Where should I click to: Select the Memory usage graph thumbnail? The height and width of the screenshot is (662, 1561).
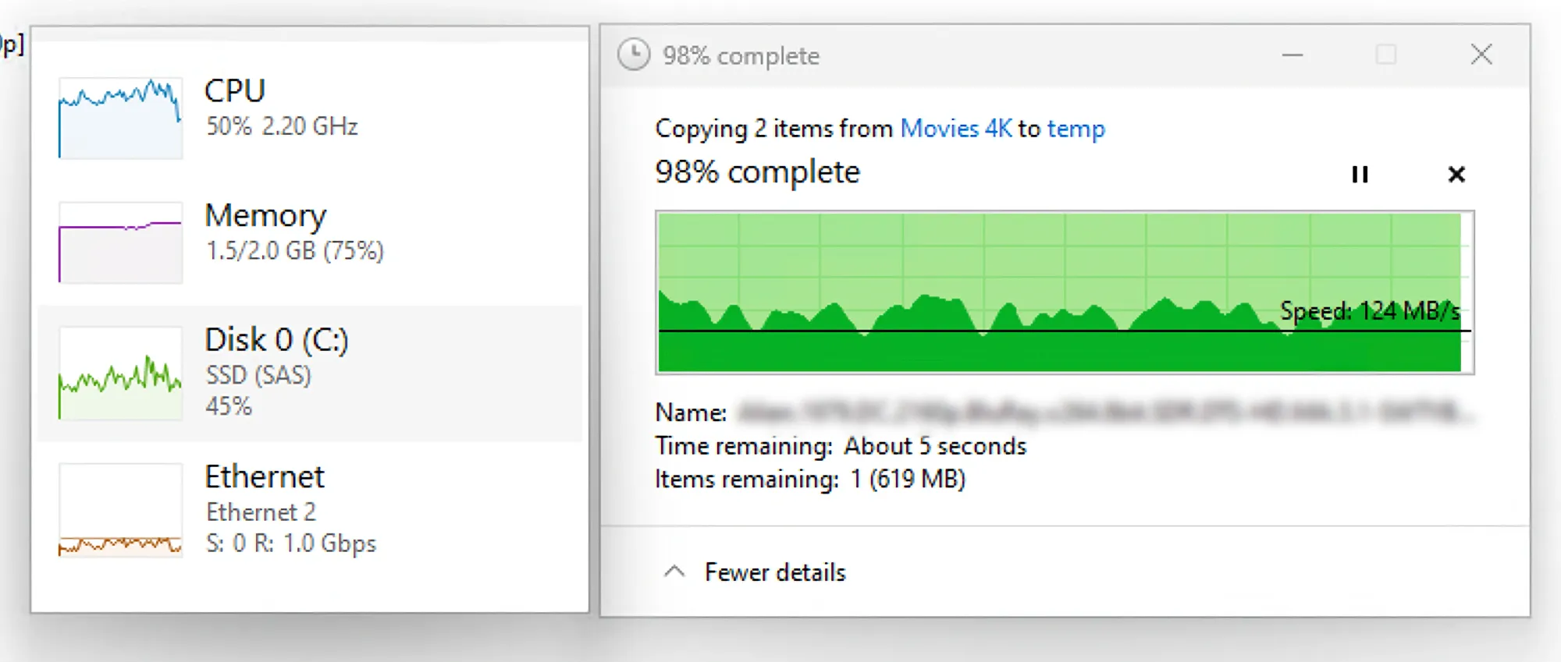pyautogui.click(x=120, y=242)
